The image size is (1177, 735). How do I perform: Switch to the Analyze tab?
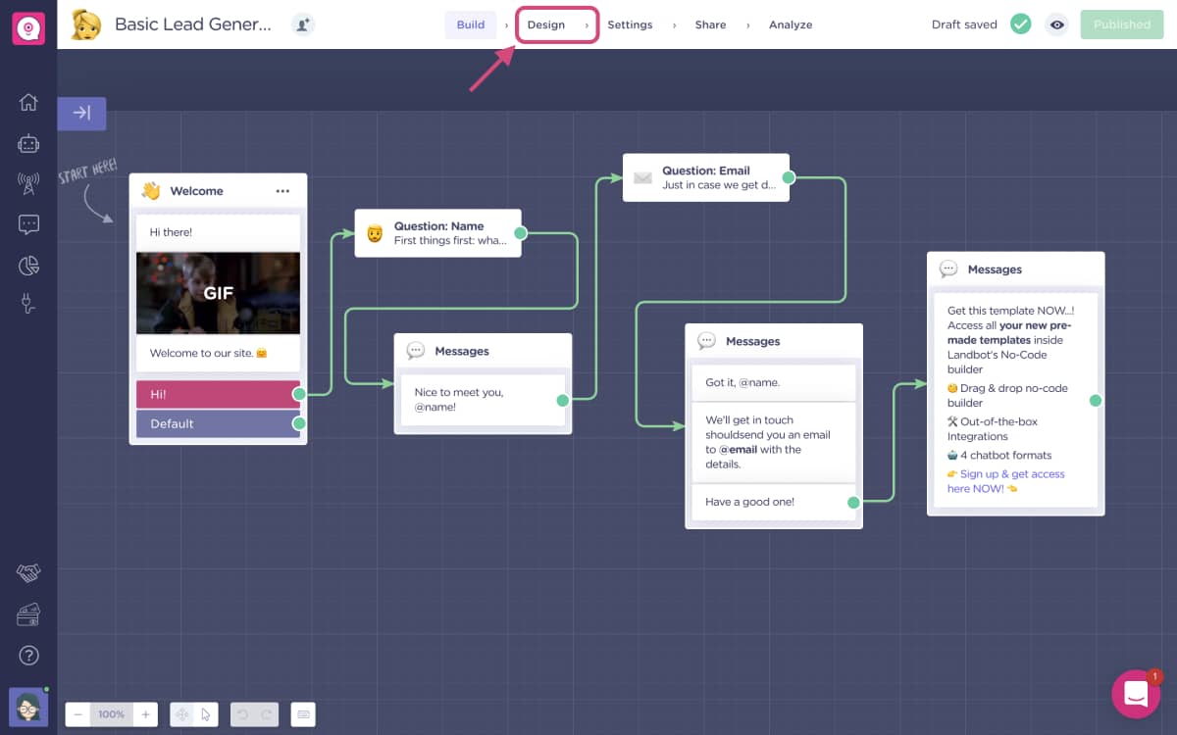[x=791, y=24]
